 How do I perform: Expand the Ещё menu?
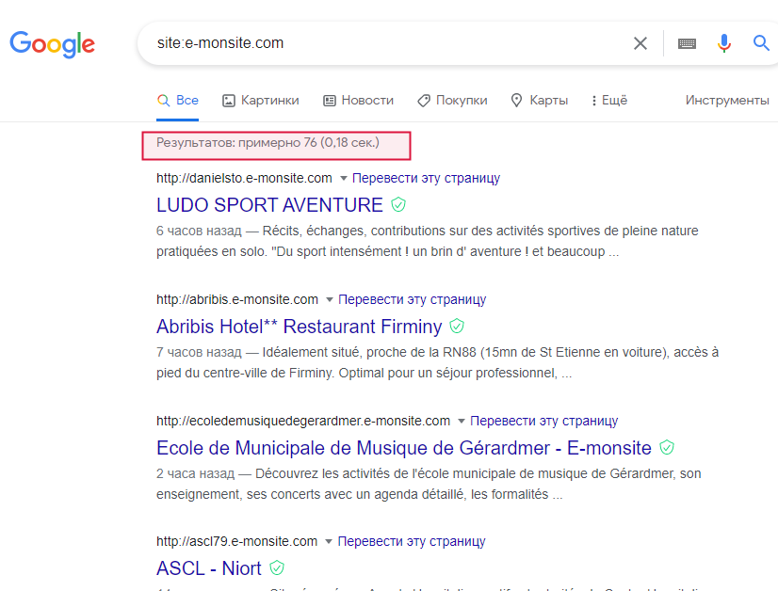click(609, 100)
